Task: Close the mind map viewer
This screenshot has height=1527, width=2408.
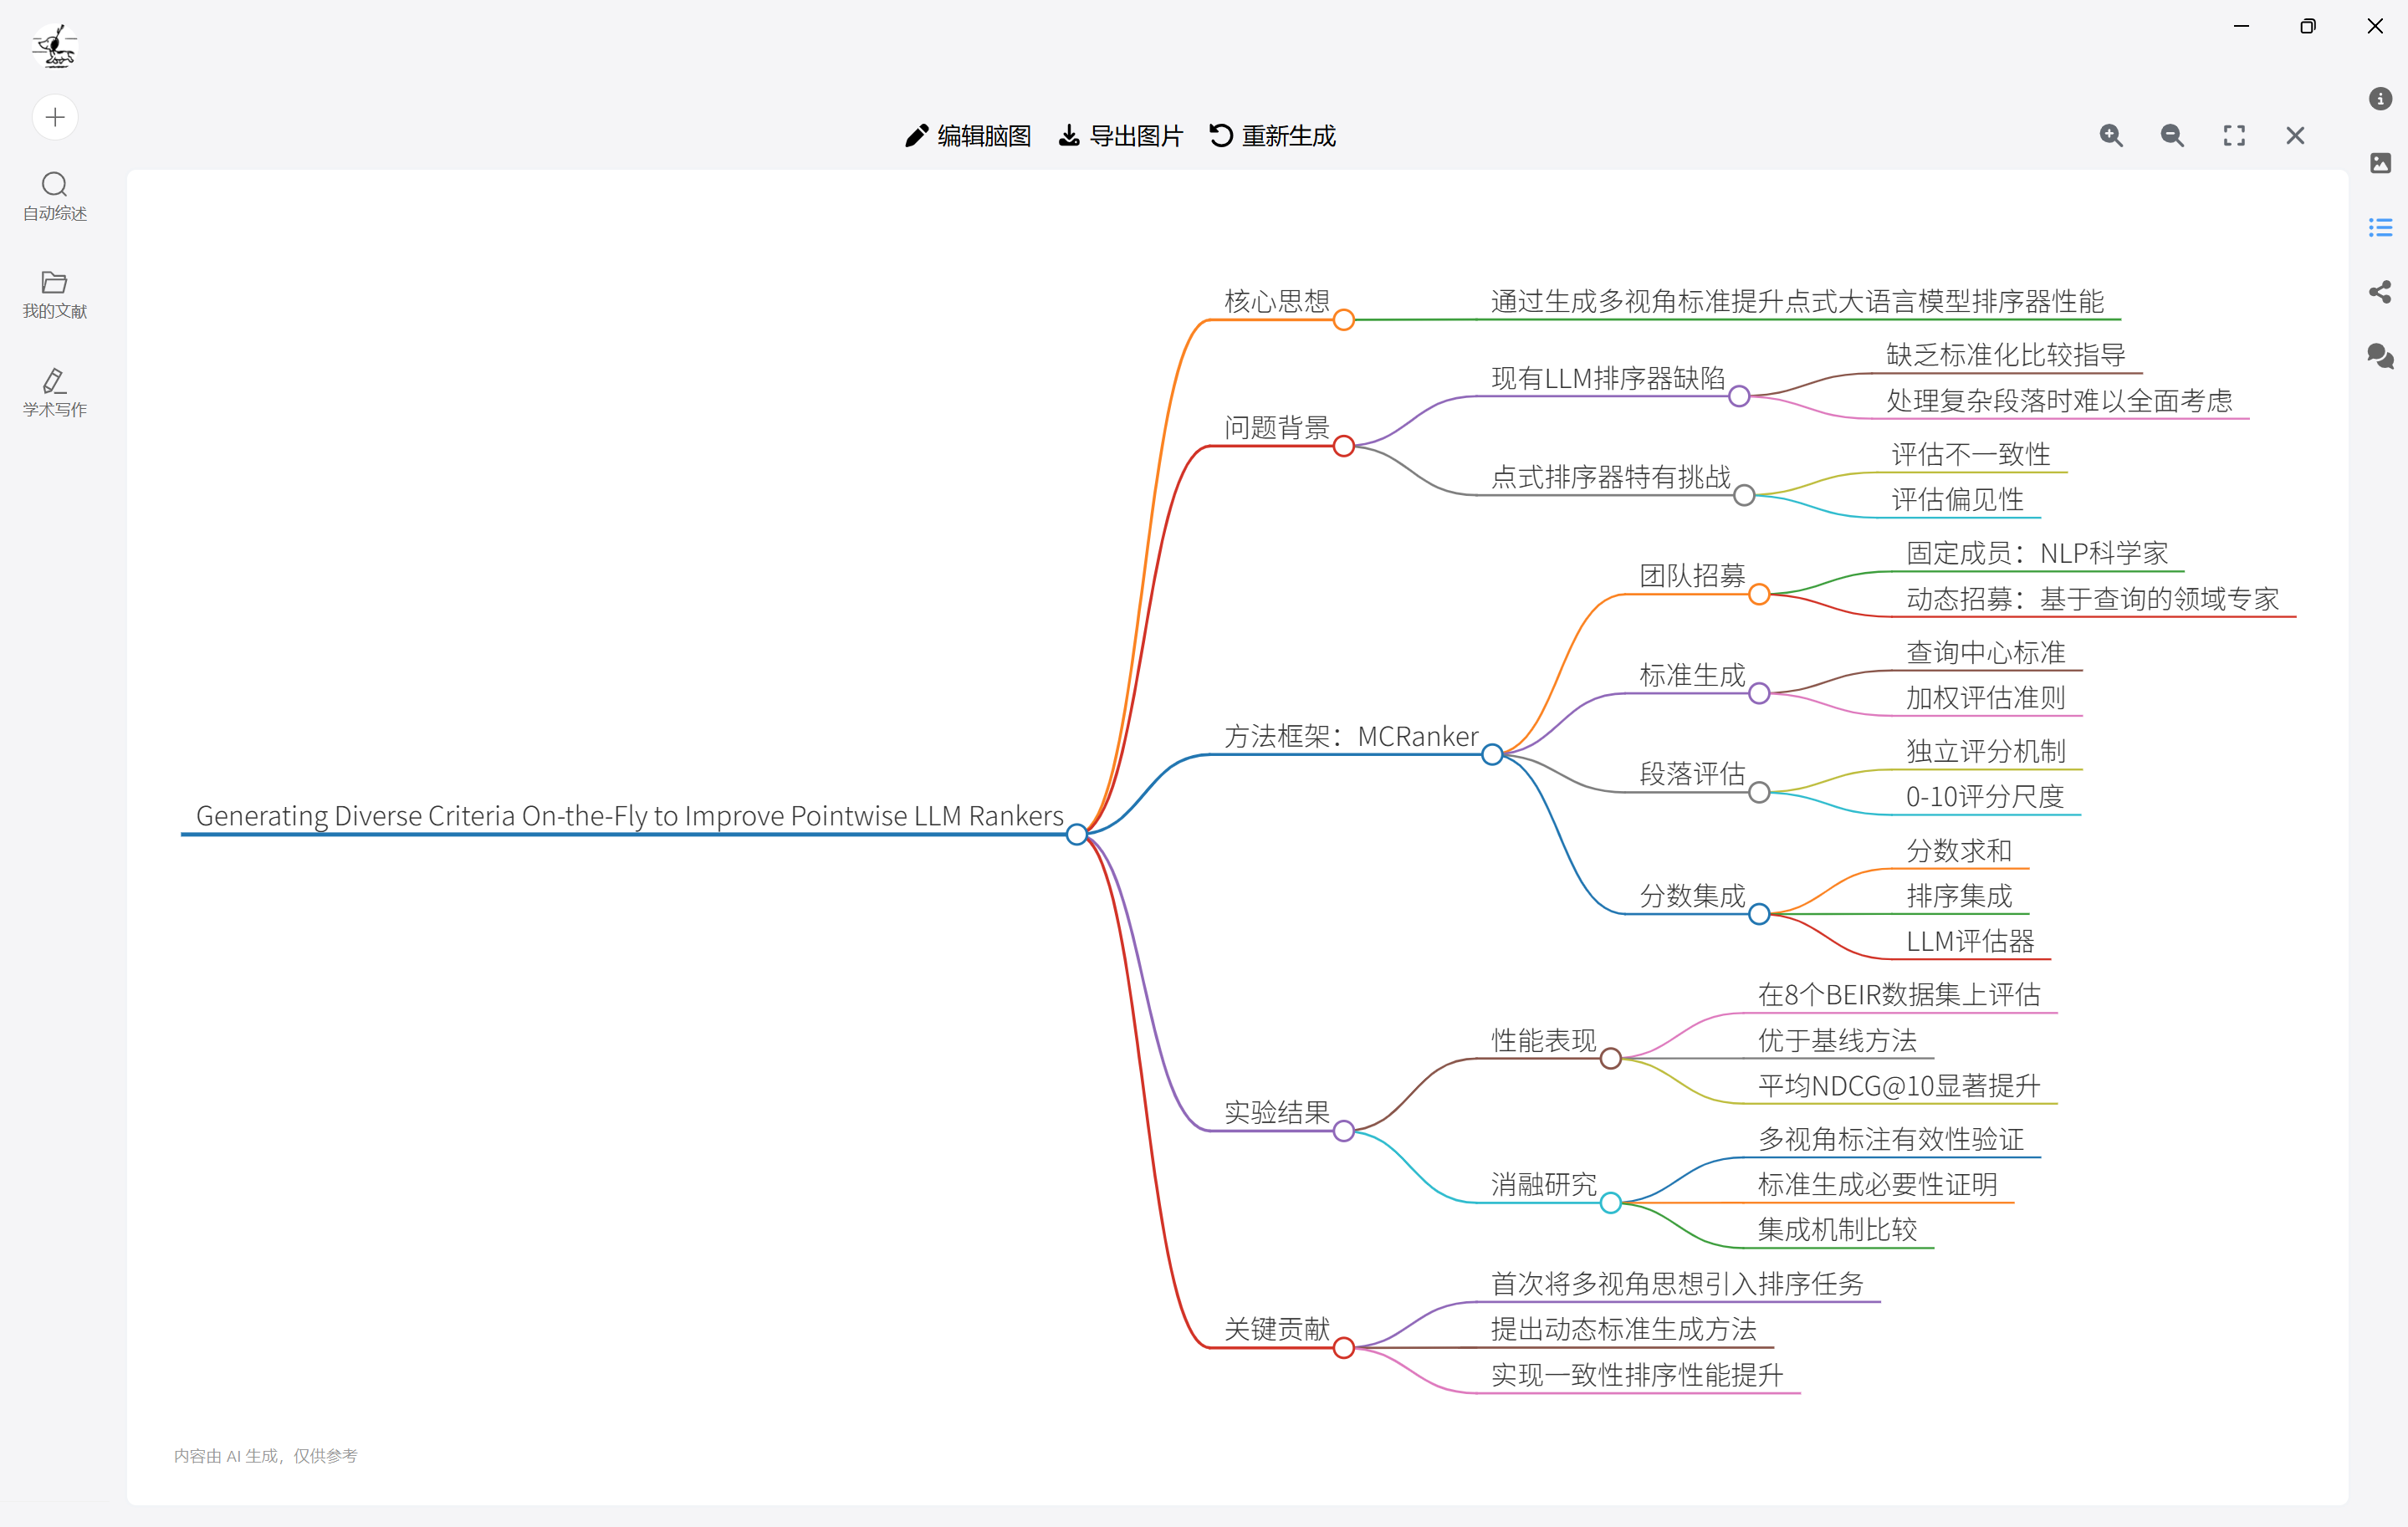Action: pyautogui.click(x=2295, y=136)
